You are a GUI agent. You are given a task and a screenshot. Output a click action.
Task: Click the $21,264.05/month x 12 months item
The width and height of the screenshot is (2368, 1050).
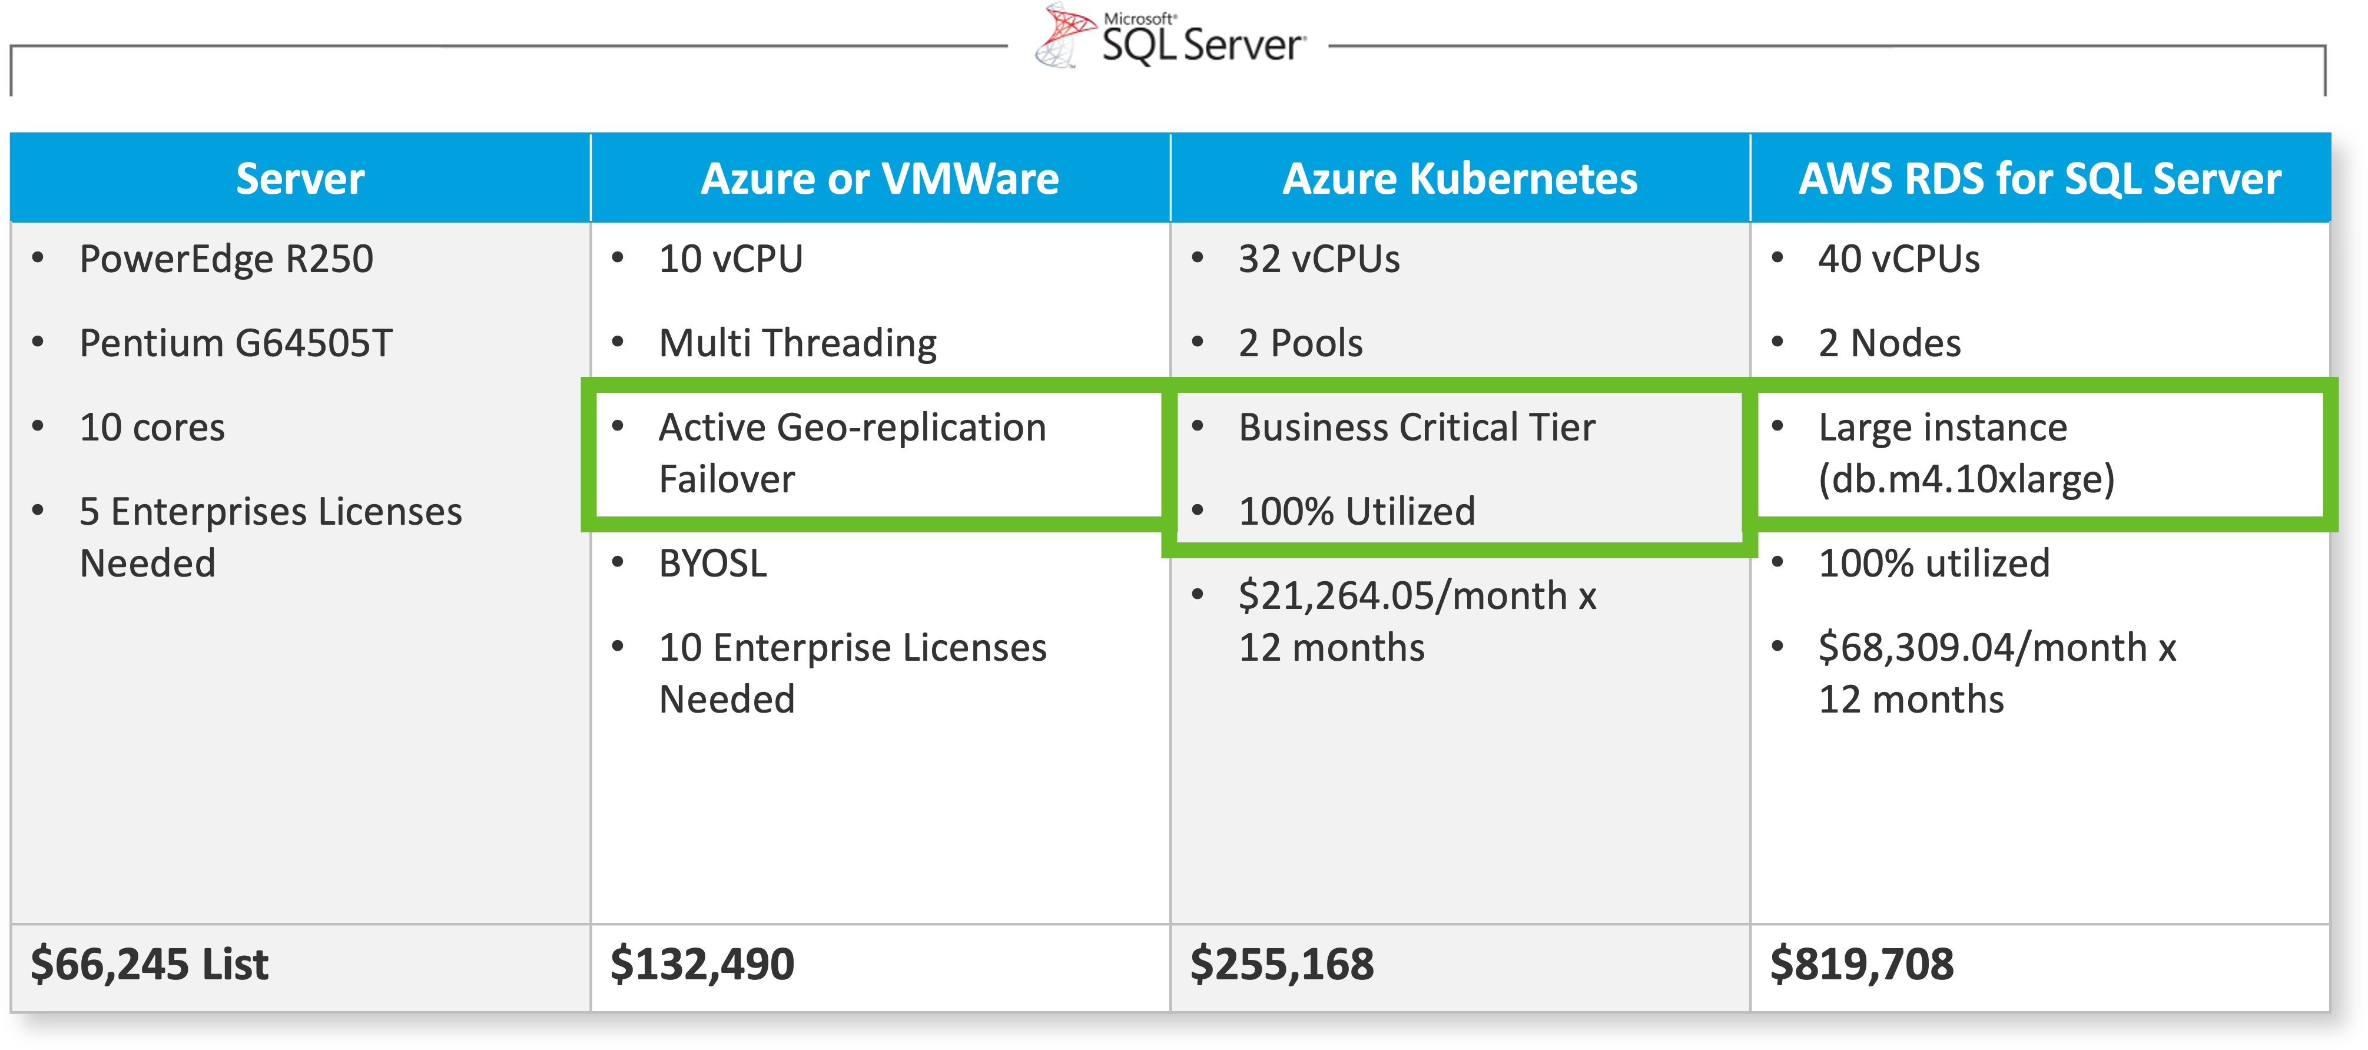(x=1417, y=621)
